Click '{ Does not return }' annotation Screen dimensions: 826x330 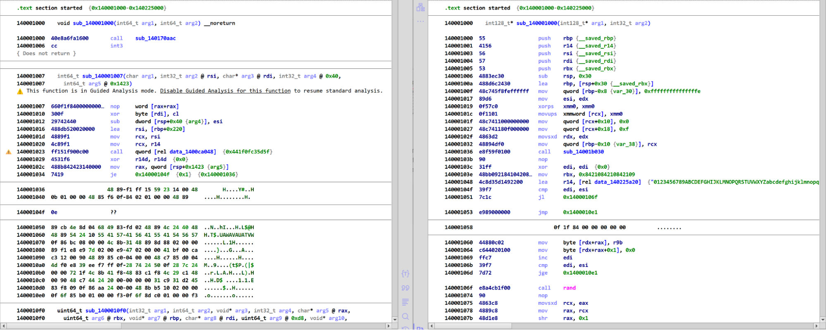(x=46, y=54)
